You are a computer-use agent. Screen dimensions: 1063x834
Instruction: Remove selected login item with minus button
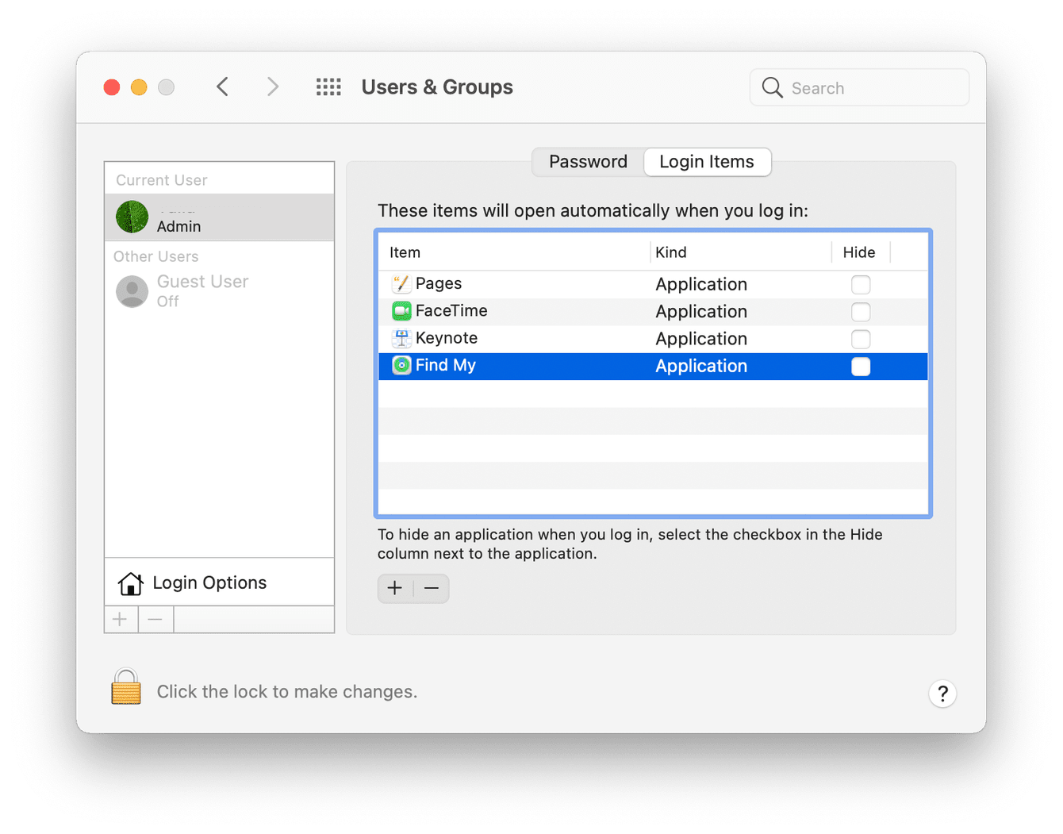tap(432, 588)
